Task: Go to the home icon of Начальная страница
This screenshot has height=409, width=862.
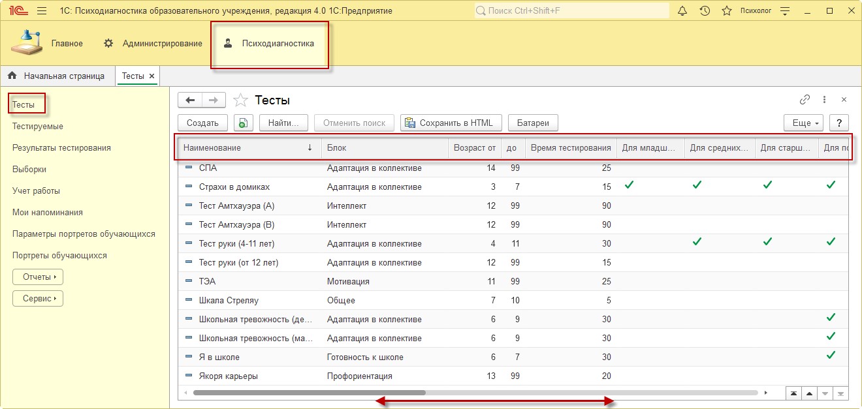Action: point(12,76)
